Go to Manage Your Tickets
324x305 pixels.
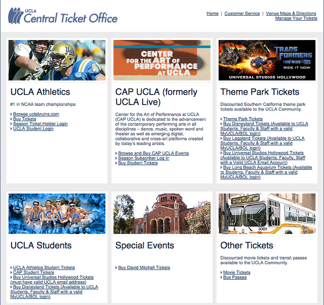pos(296,18)
